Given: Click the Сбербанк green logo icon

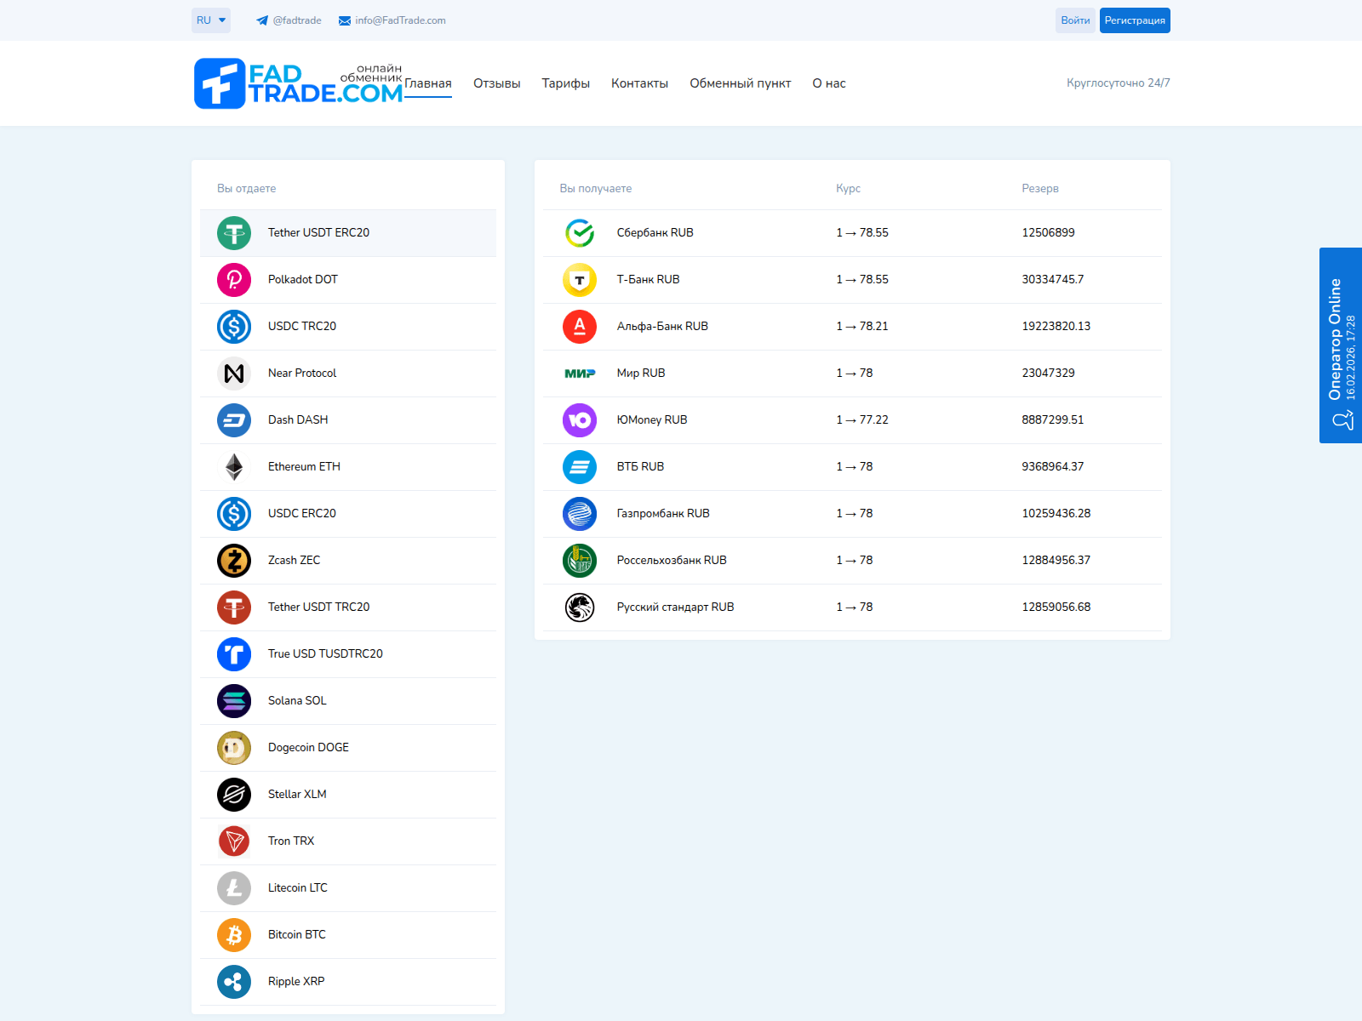Looking at the screenshot, I should point(580,233).
